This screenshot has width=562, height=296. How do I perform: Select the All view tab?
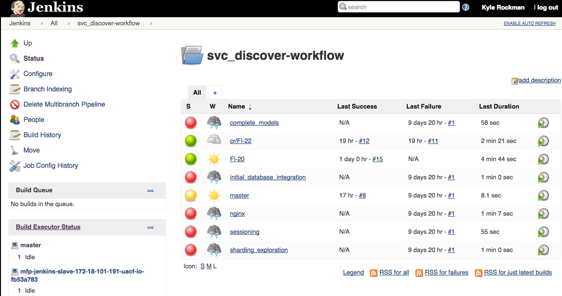[x=197, y=93]
